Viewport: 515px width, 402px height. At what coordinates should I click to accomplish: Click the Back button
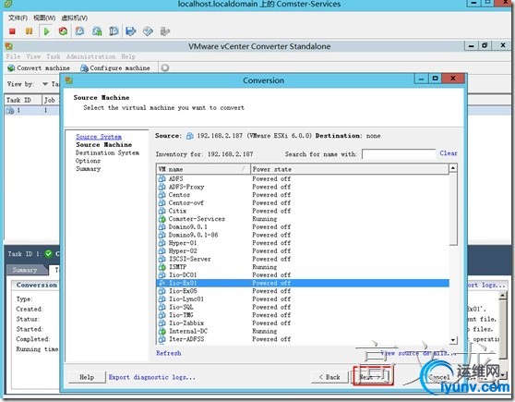pyautogui.click(x=329, y=377)
